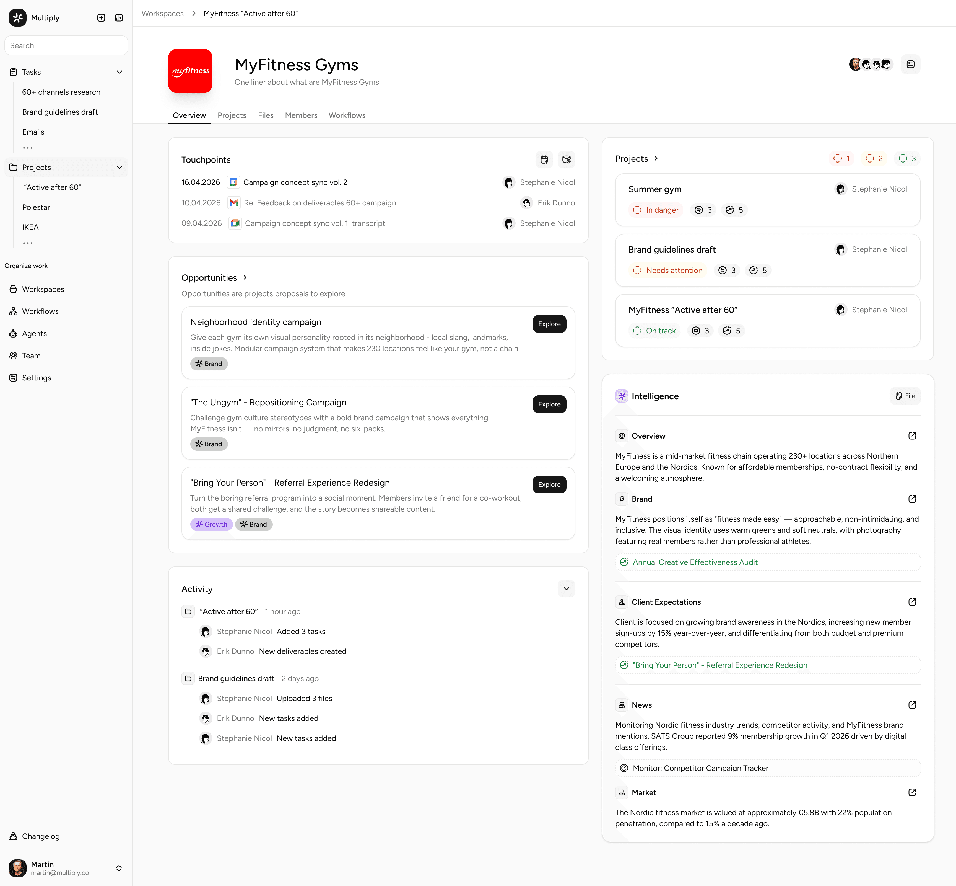Screen dimensions: 956x886
Task: Open the Gmail icon on the feedback touchpoint row
Action: click(234, 203)
